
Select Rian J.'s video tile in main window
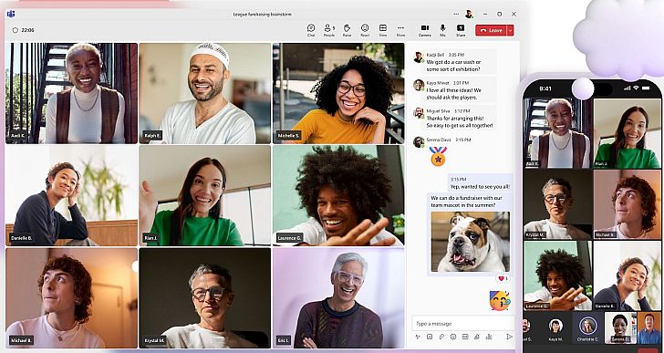205,195
